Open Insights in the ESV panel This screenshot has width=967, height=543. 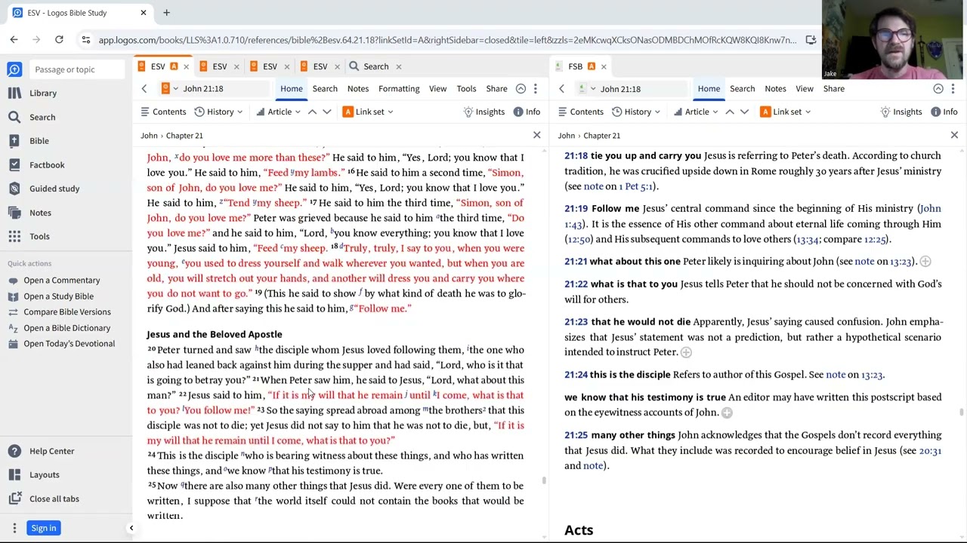pyautogui.click(x=483, y=112)
